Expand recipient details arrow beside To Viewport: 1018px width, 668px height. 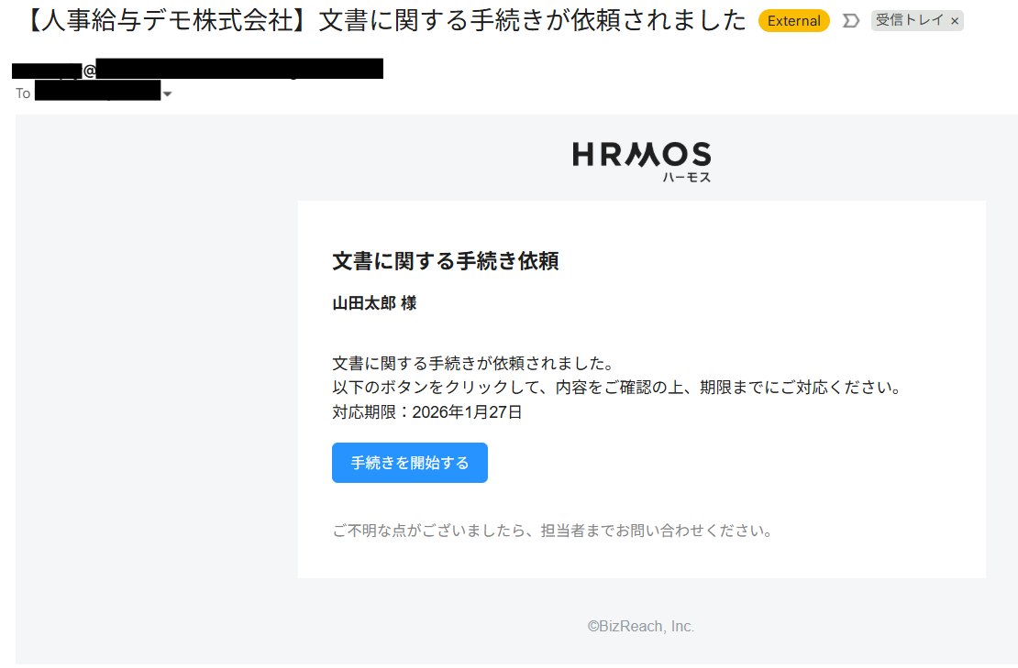(168, 93)
